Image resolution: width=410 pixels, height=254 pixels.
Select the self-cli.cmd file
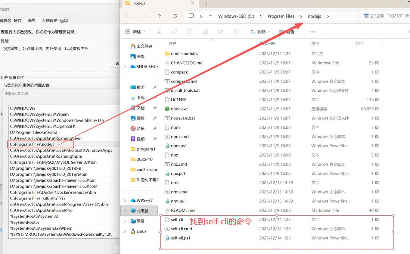click(181, 229)
